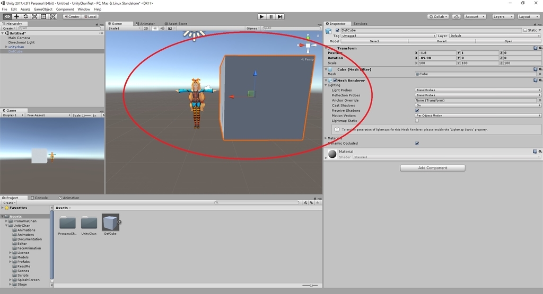Screen dimensions: 543x294
Task: Open the Layers toolbar dropdown
Action: 503,16
